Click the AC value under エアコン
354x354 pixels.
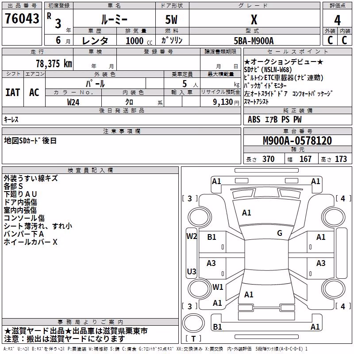(34, 92)
